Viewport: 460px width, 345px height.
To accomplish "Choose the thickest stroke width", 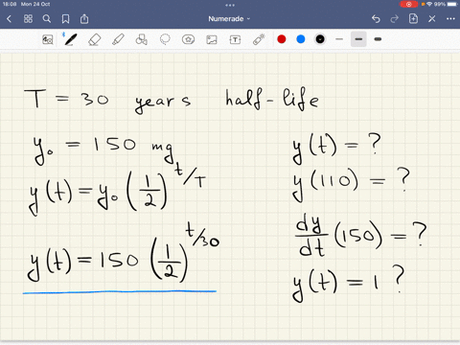I will click(x=378, y=39).
